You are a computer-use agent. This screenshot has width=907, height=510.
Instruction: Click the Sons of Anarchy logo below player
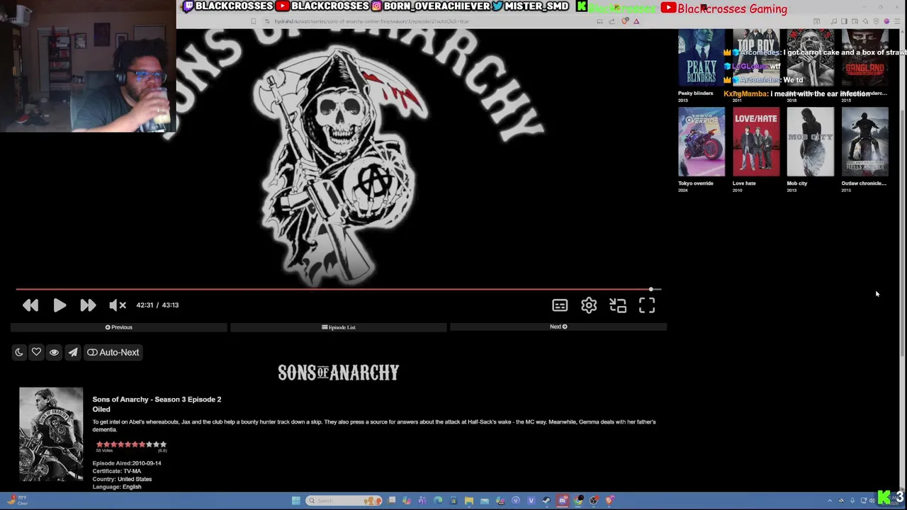[338, 373]
